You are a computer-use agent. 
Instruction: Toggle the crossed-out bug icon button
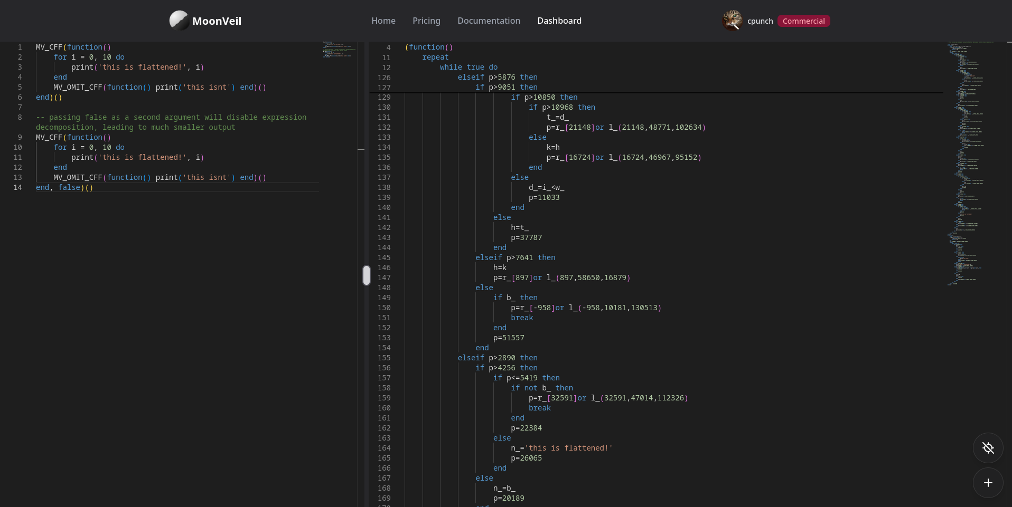pos(988,448)
